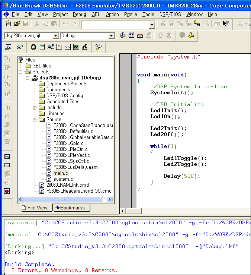Select F2806x_Headers_nonBIOS.cmd file

point(79,191)
